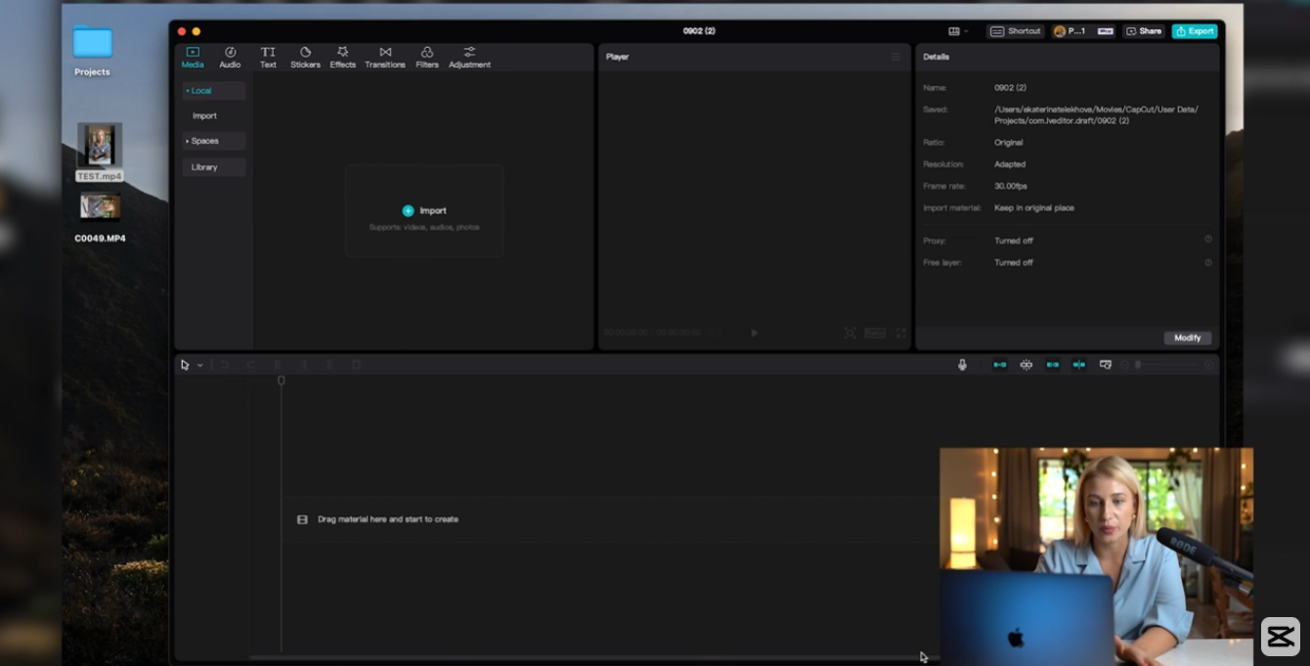
Task: Click the microphone voiceover record icon
Action: pyautogui.click(x=962, y=365)
